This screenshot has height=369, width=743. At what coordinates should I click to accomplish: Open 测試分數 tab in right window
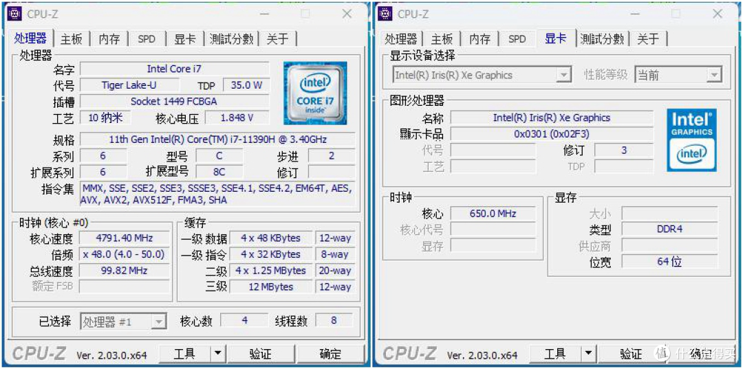click(x=602, y=38)
